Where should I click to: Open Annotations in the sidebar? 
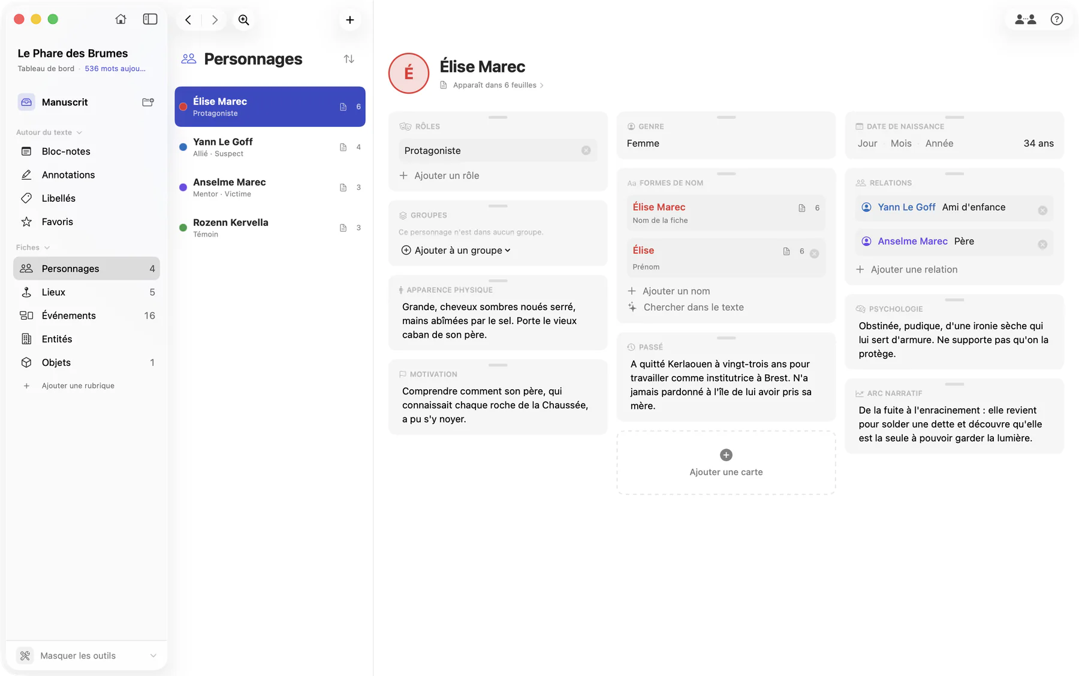tap(86, 175)
